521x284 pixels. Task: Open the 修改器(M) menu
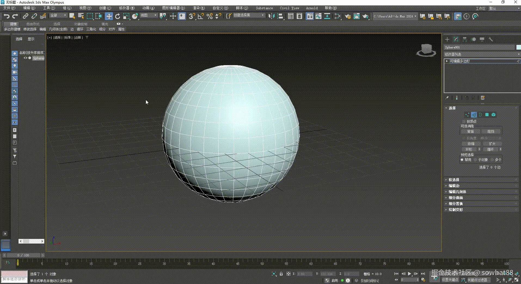pyautogui.click(x=127, y=8)
